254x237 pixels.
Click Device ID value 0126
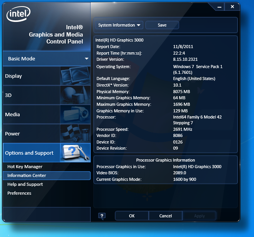click(178, 142)
